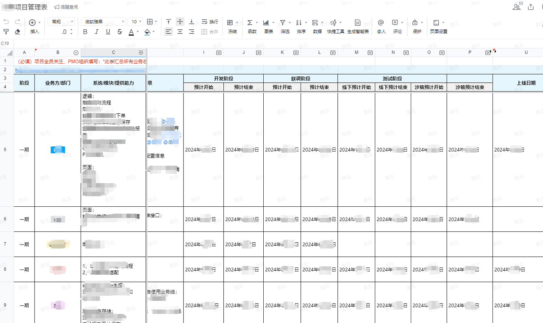Select row header 7

coord(5,244)
